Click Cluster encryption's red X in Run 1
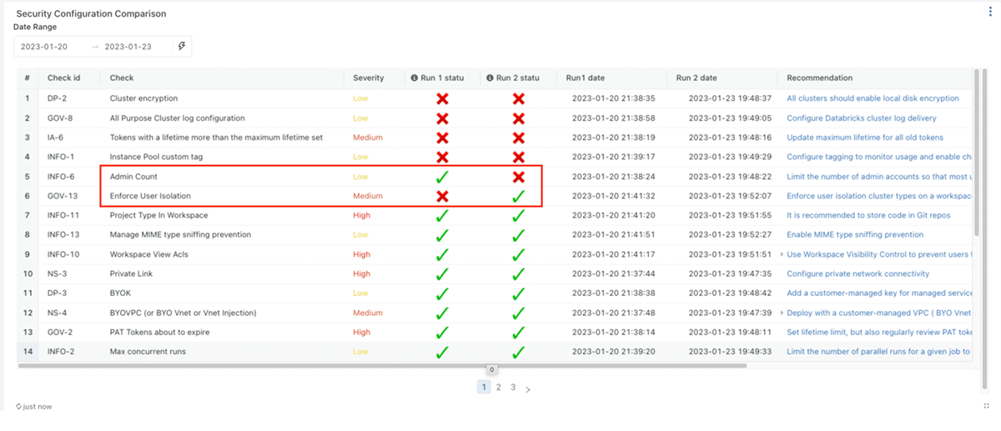1001x431 pixels. pos(442,98)
